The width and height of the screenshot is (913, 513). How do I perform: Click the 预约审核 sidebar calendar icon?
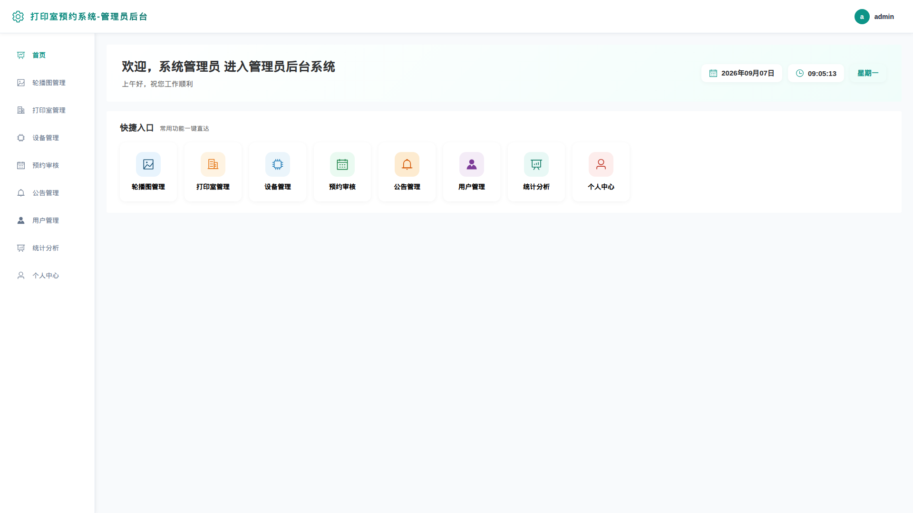pyautogui.click(x=21, y=165)
